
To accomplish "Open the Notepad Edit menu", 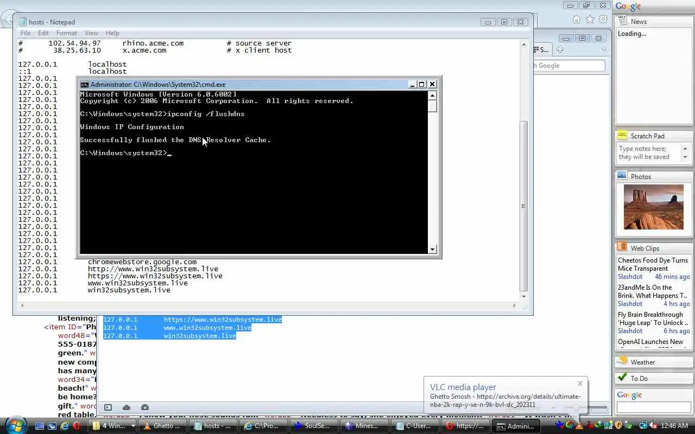I will point(43,33).
